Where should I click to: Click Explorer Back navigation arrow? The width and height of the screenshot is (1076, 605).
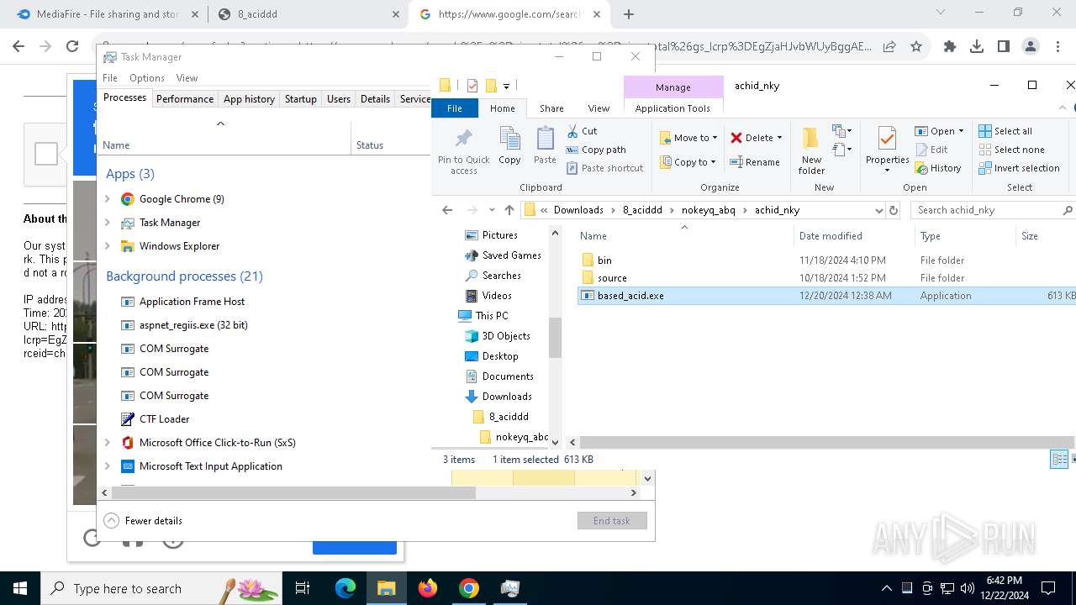pyautogui.click(x=447, y=210)
